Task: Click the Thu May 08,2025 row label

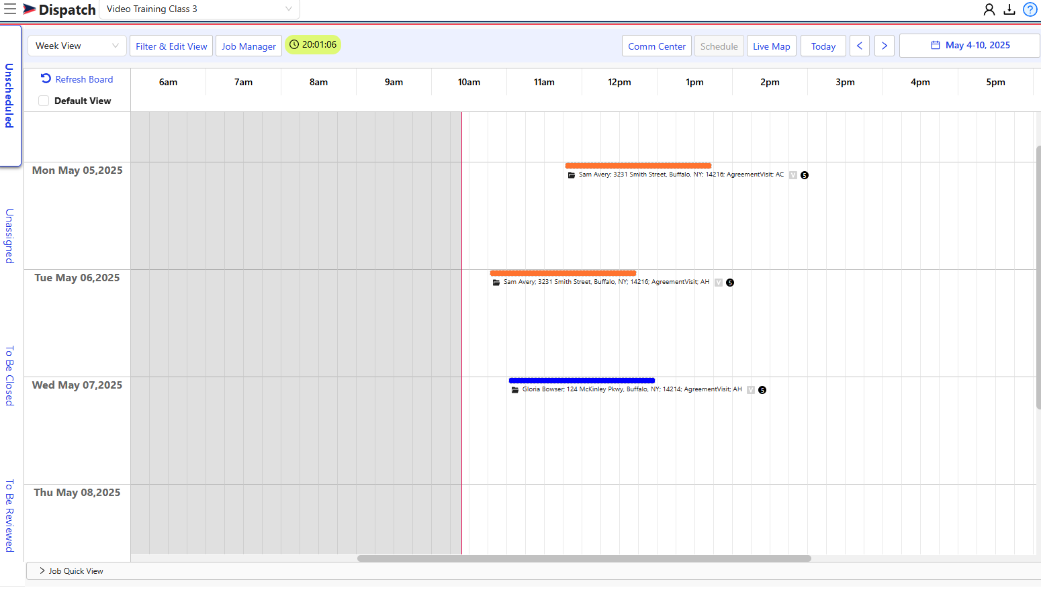Action: pos(77,493)
